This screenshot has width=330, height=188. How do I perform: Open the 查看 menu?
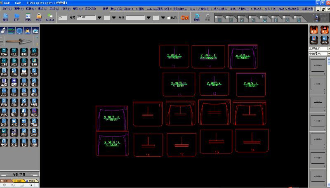pyautogui.click(x=19, y=9)
